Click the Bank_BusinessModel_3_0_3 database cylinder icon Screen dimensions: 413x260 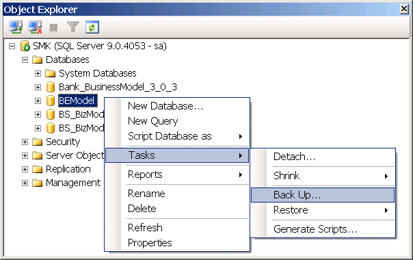point(51,87)
